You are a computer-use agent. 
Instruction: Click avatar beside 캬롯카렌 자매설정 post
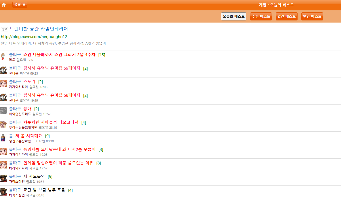click(3, 124)
